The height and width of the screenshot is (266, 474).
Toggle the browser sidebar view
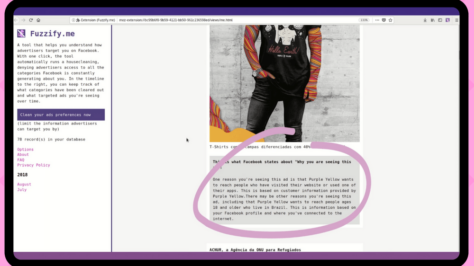pyautogui.click(x=440, y=20)
